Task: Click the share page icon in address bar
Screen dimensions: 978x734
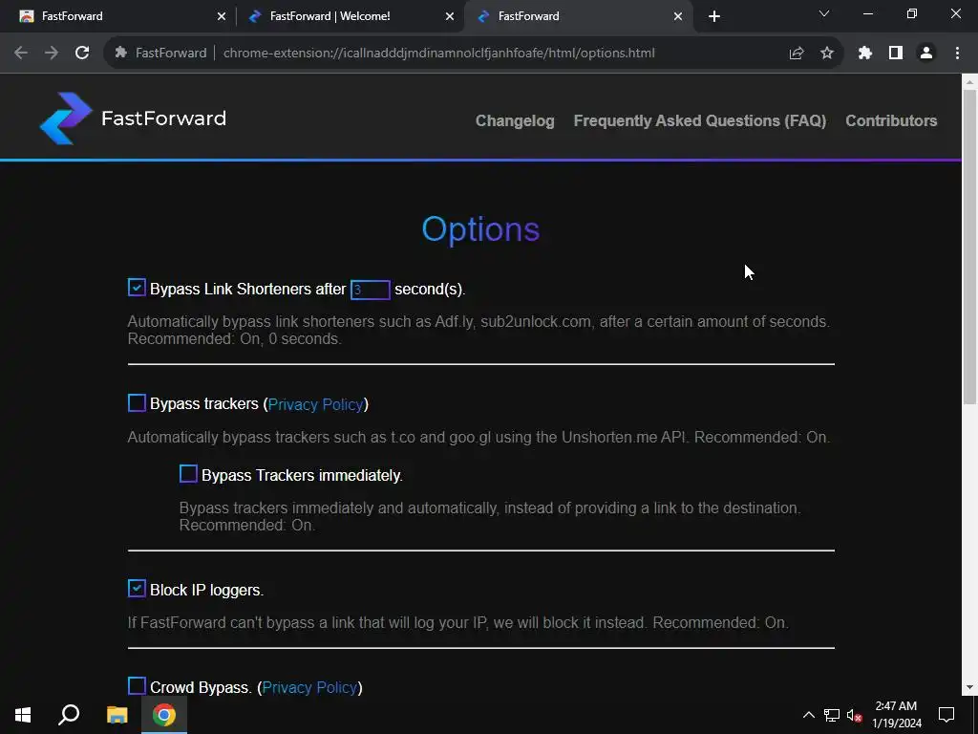Action: point(797,54)
